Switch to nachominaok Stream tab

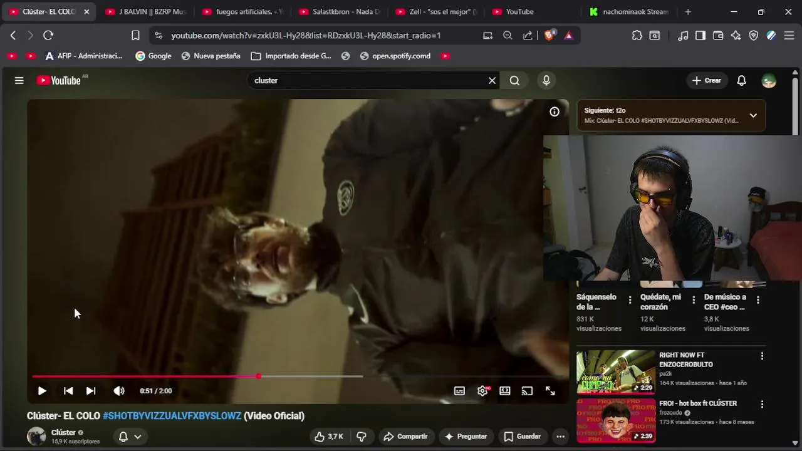pos(630,12)
